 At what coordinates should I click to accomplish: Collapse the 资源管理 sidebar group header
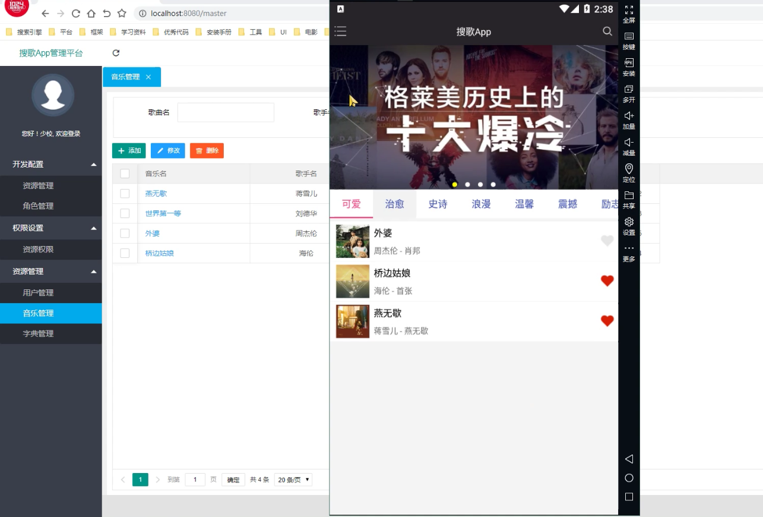point(51,271)
